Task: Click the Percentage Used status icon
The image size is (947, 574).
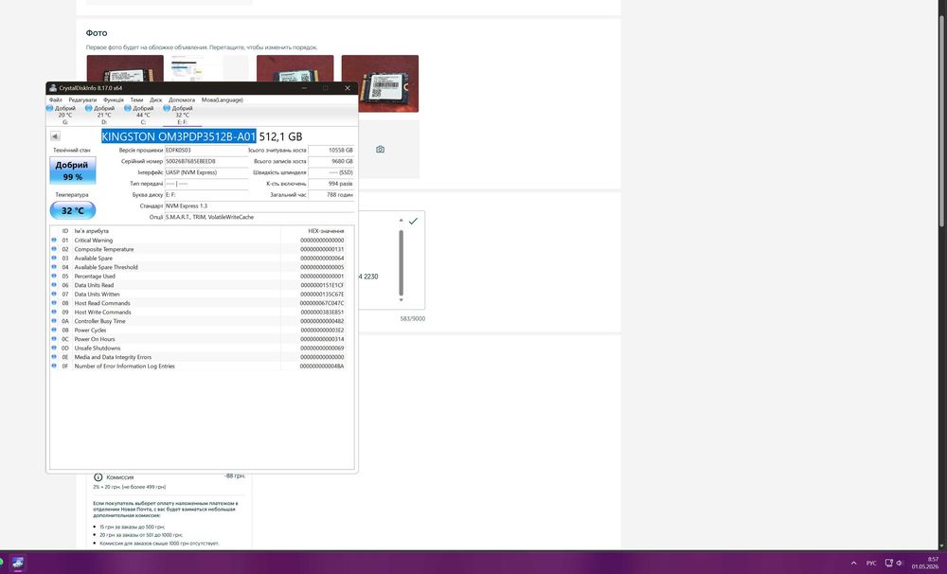Action: [x=54, y=277]
